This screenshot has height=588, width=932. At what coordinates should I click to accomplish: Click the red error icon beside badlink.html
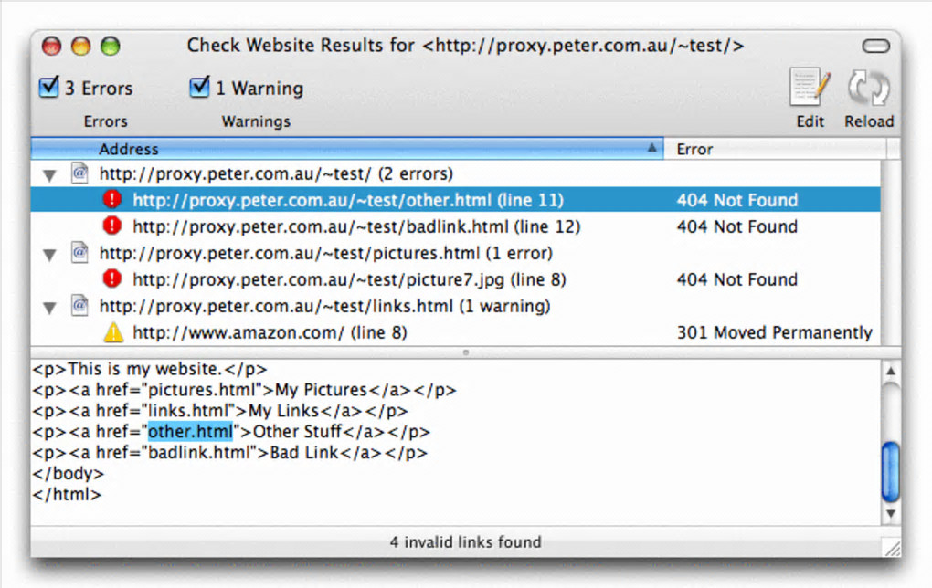click(x=112, y=226)
